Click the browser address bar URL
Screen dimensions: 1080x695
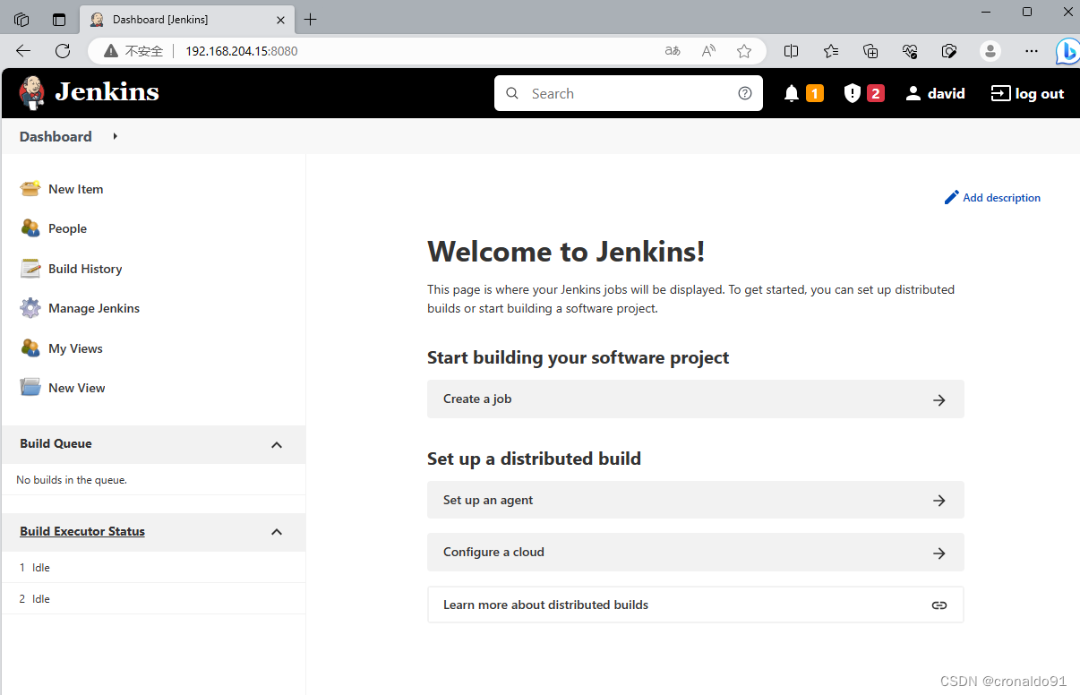click(242, 51)
